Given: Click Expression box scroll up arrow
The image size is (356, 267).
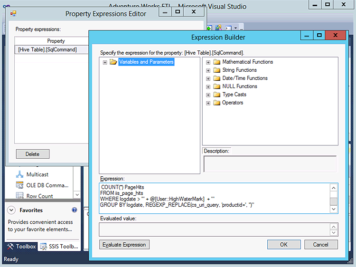Looking at the screenshot, I should tap(334, 188).
